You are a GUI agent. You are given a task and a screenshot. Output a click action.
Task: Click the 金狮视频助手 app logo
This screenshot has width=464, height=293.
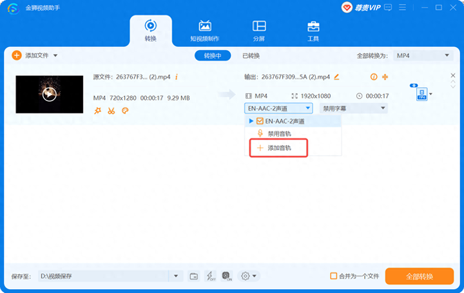click(14, 8)
